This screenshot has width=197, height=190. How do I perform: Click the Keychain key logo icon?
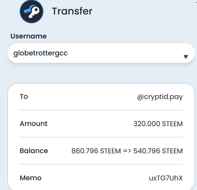point(31,11)
